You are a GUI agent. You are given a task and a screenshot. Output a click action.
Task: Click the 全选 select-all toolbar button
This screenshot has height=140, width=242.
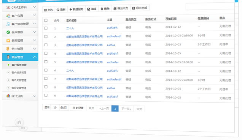48,10
